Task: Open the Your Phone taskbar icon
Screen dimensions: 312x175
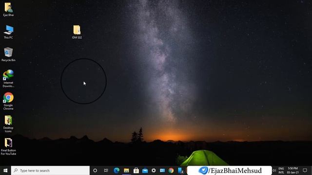Action: click(x=180, y=171)
